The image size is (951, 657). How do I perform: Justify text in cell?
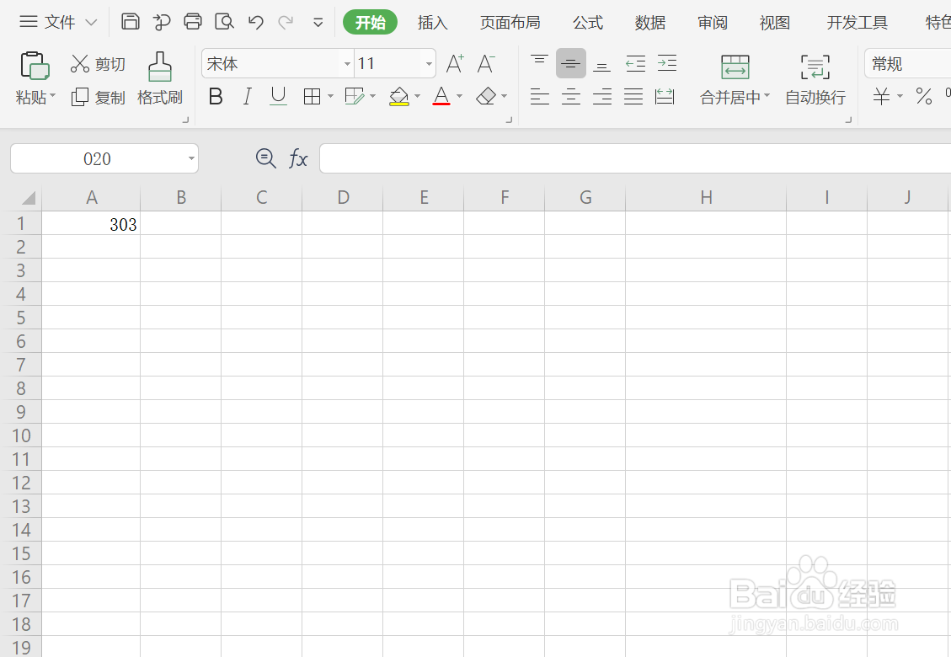[633, 97]
